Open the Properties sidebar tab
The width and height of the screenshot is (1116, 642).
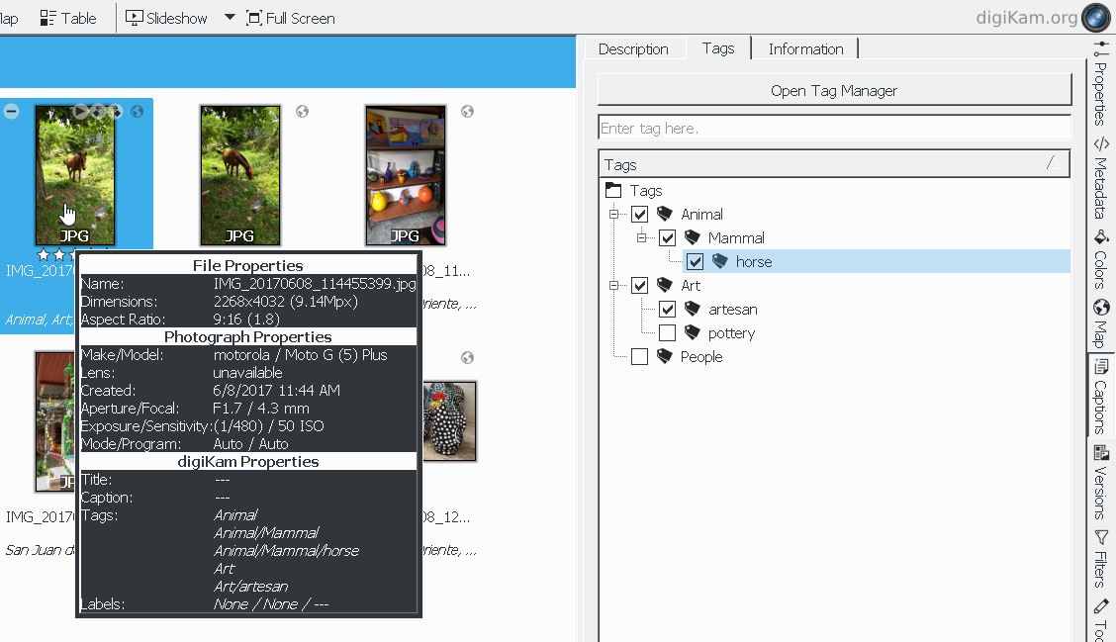click(x=1100, y=84)
